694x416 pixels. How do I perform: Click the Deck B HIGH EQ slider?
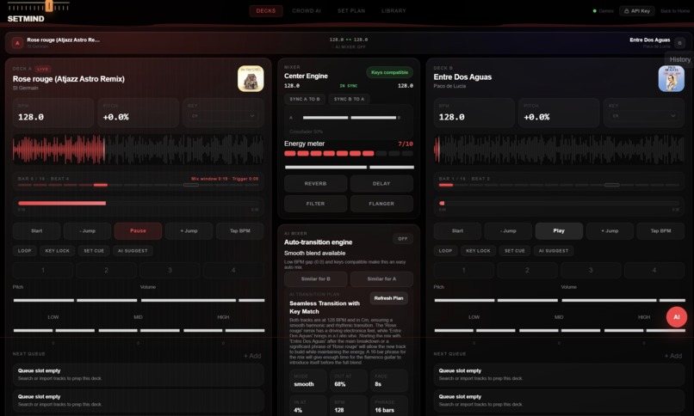click(644, 330)
